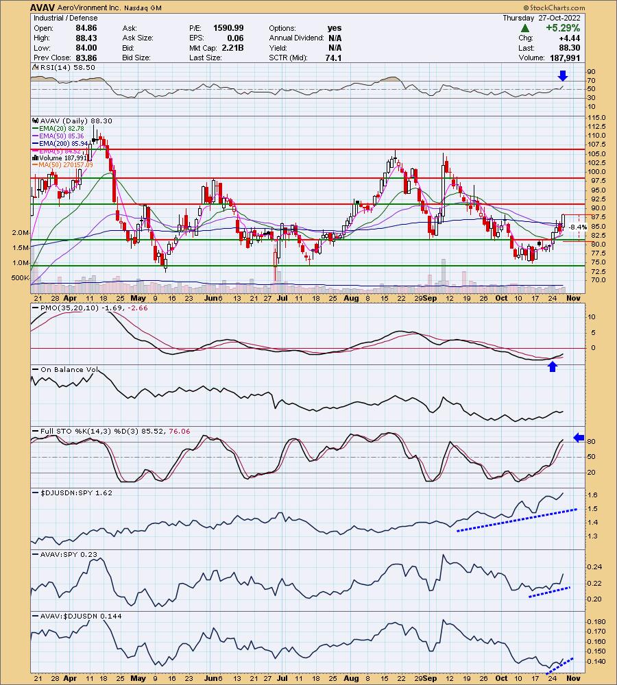Click the AVAV ticker symbol in the header
617x685 pixels.
[43, 8]
